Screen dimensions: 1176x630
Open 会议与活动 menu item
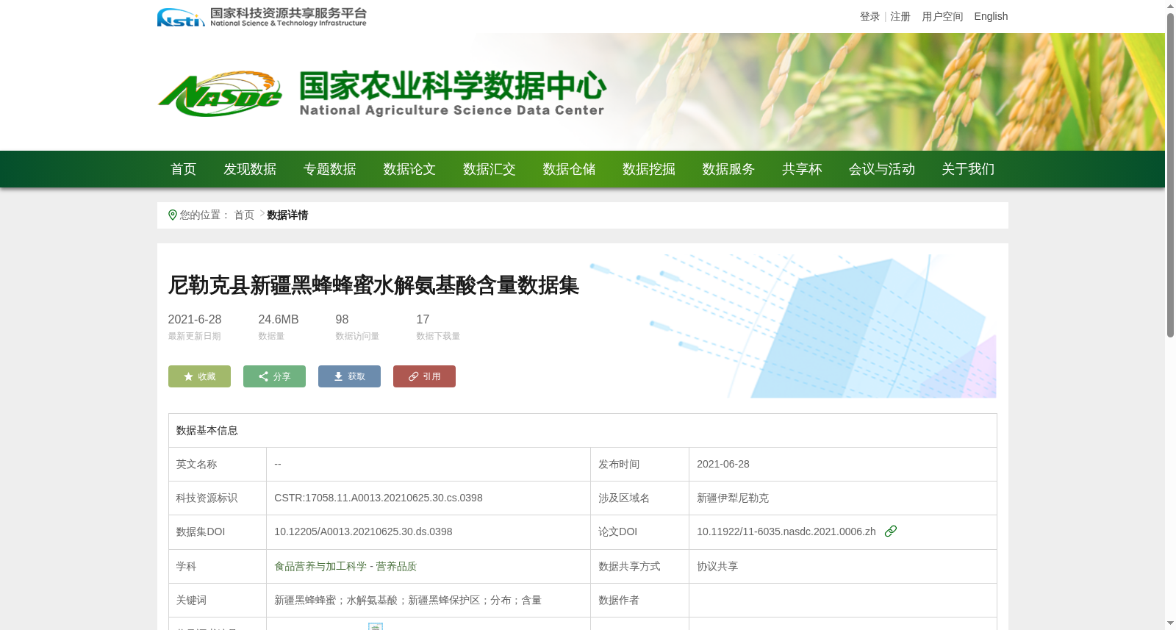pyautogui.click(x=882, y=169)
